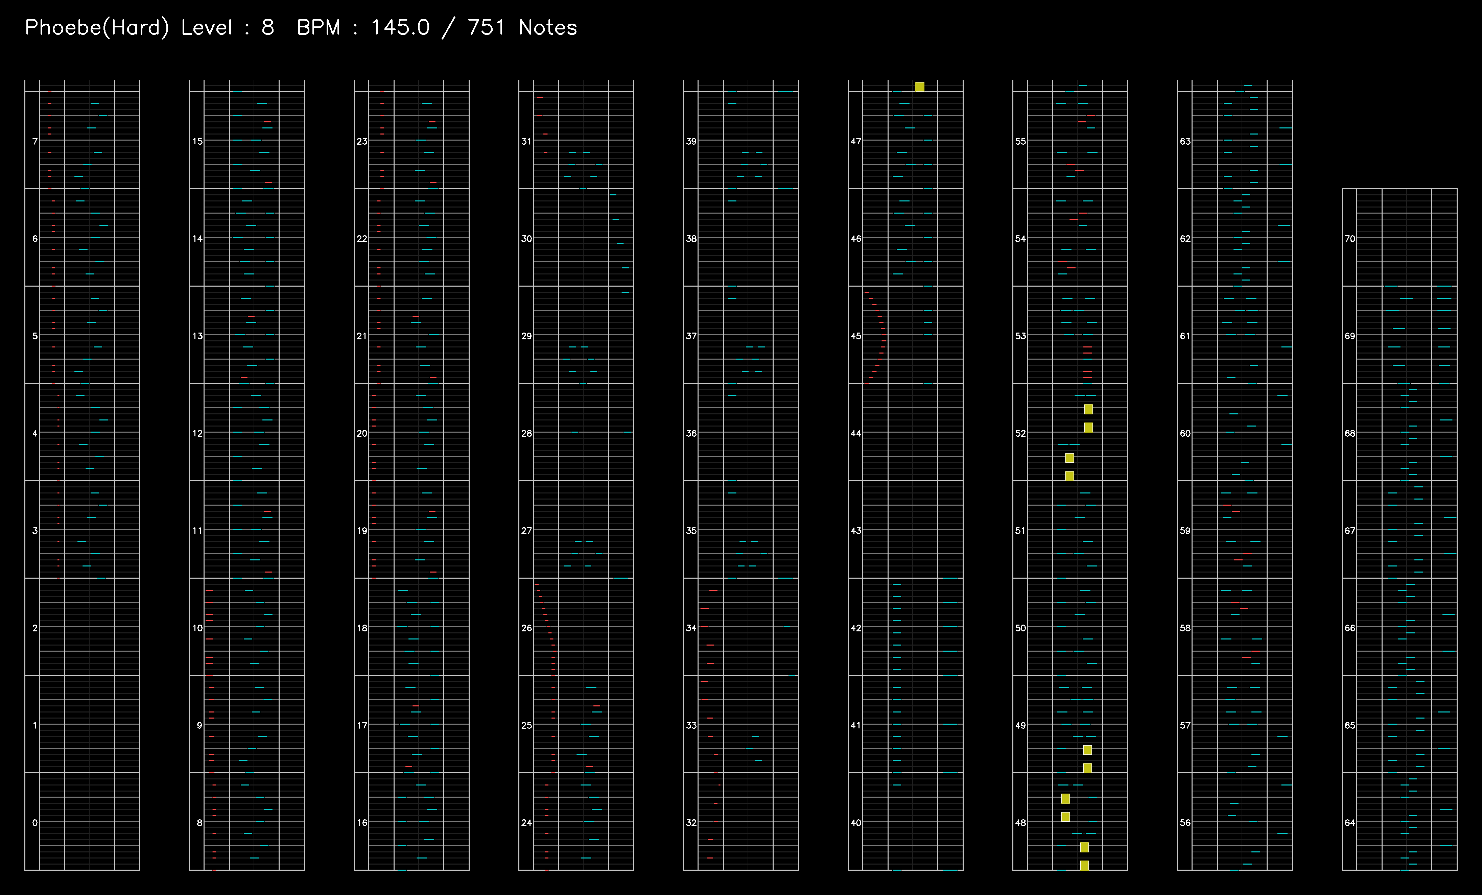Choose measure 26 label
Image resolution: width=1482 pixels, height=895 pixels.
coord(527,628)
